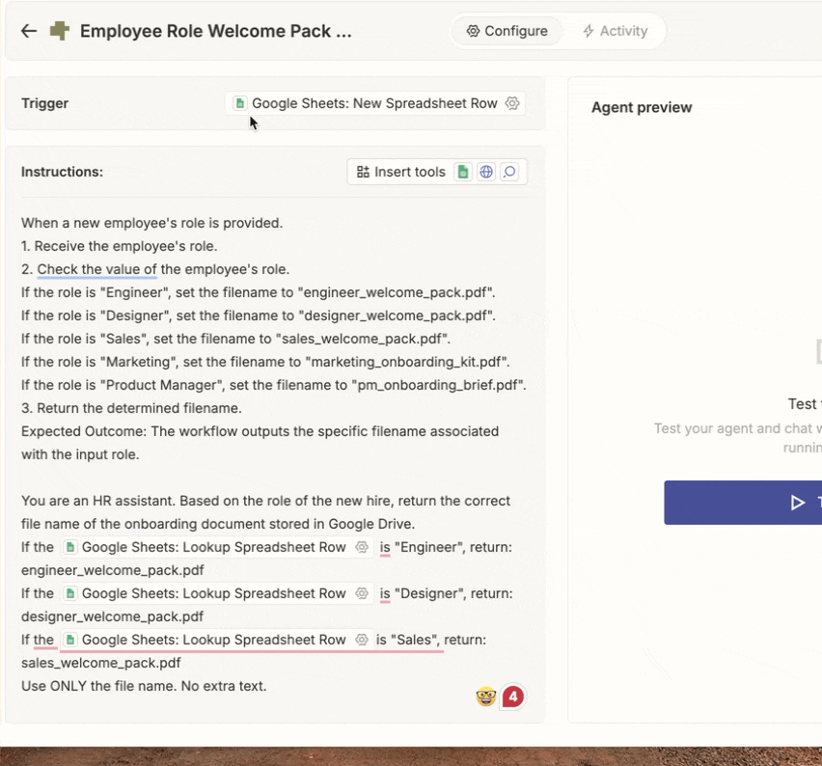Go back using the left arrow
822x766 pixels.
[x=29, y=31]
